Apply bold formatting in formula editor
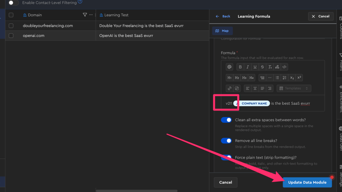The width and height of the screenshot is (342, 192). (240, 67)
